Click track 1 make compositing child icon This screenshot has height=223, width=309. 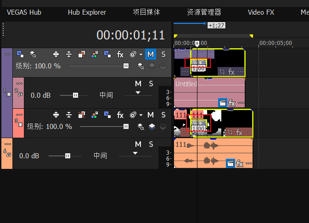click(x=20, y=54)
